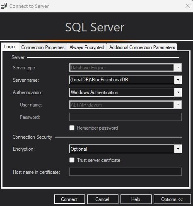
Task: Click the Cancel button
Action: point(103,199)
